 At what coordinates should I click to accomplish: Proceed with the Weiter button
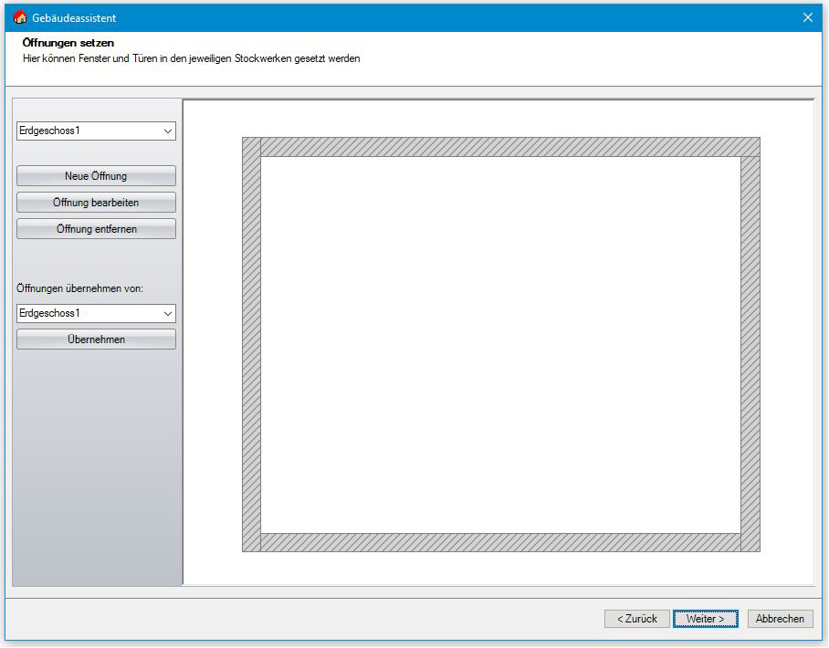tap(705, 619)
